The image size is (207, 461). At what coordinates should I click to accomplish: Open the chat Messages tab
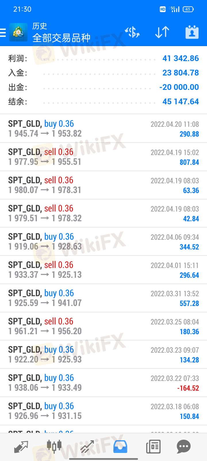tap(183, 447)
